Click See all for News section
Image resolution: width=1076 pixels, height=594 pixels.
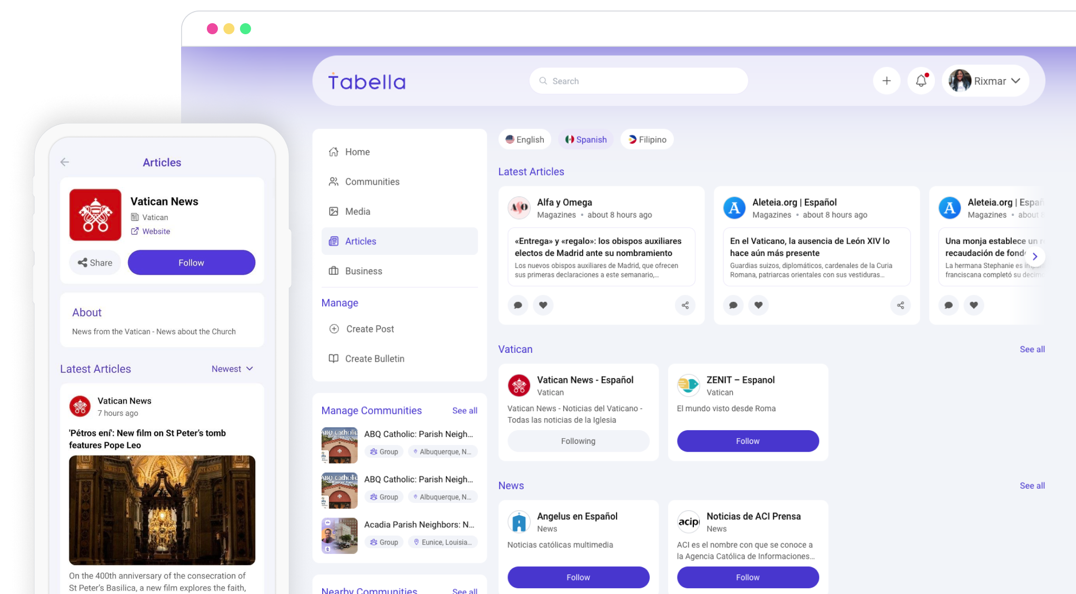(1032, 486)
